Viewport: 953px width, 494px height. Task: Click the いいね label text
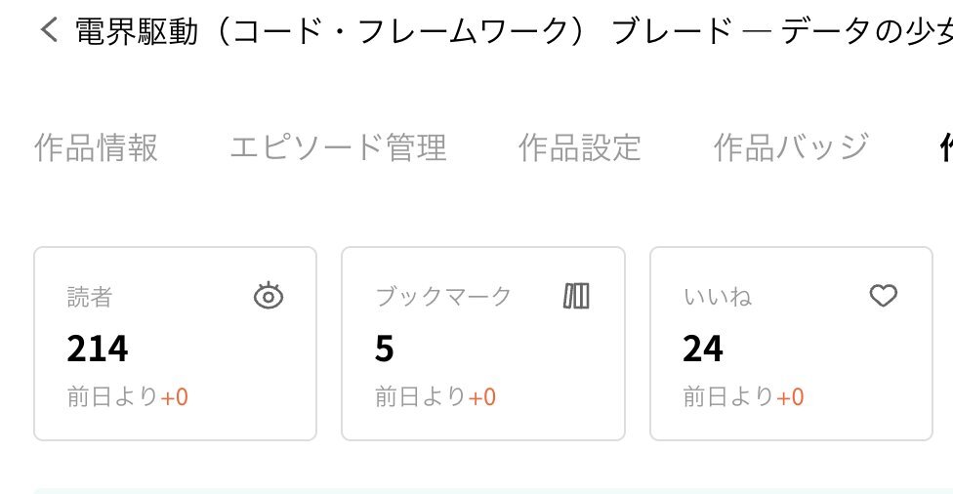pyautogui.click(x=717, y=297)
